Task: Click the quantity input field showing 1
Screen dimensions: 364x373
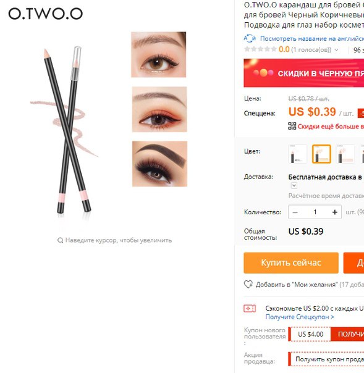Action: click(x=315, y=212)
